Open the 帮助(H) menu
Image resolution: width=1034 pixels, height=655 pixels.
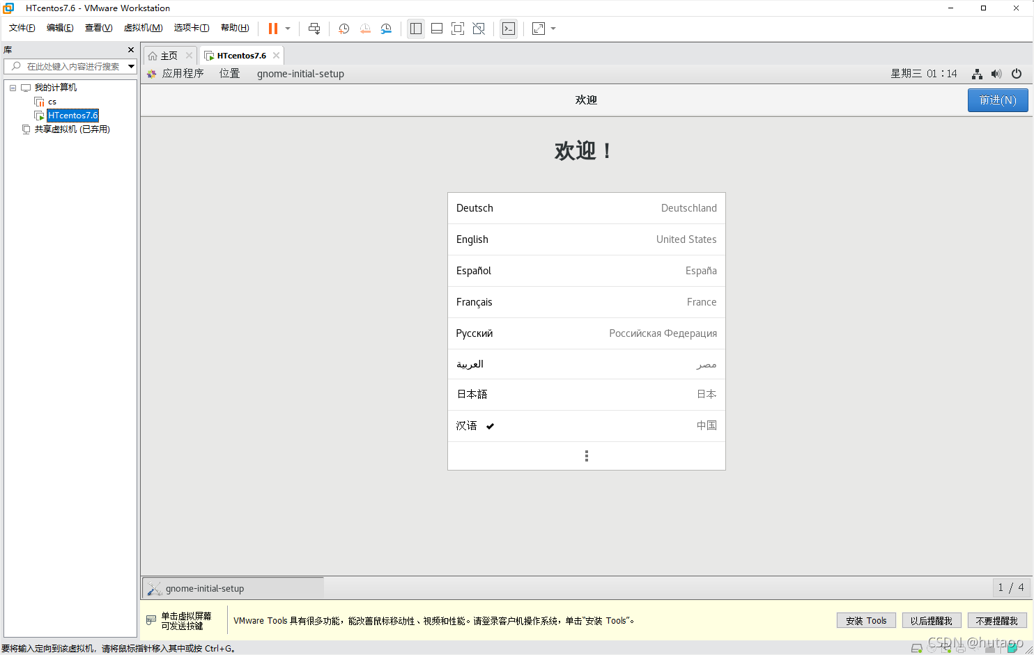(x=235, y=28)
